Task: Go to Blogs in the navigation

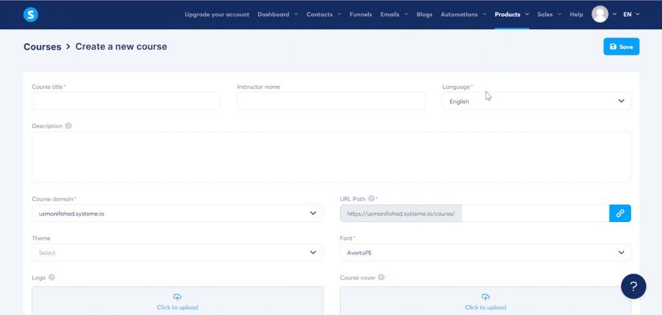Action: [424, 14]
